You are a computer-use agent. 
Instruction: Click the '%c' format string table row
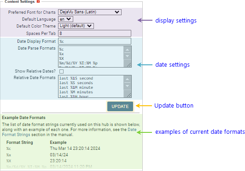53,148
